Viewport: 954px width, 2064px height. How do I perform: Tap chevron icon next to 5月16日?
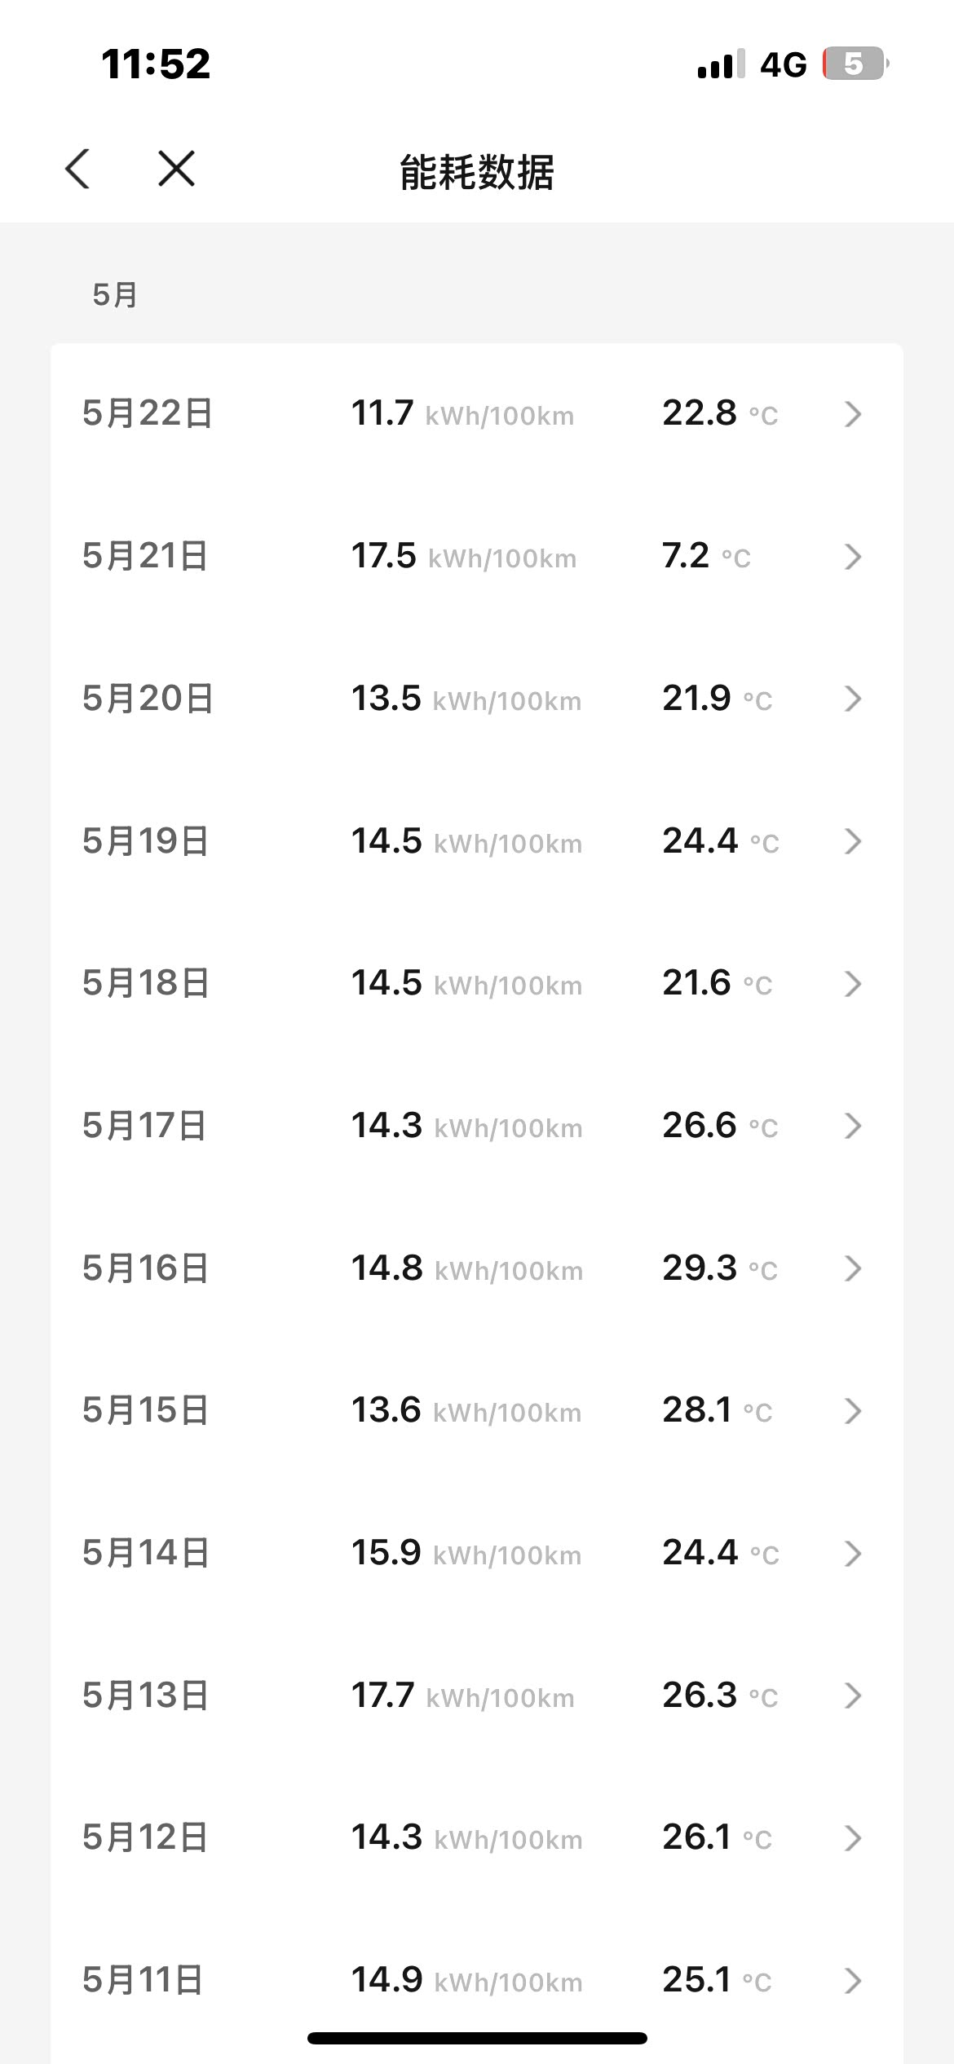pos(853,1268)
